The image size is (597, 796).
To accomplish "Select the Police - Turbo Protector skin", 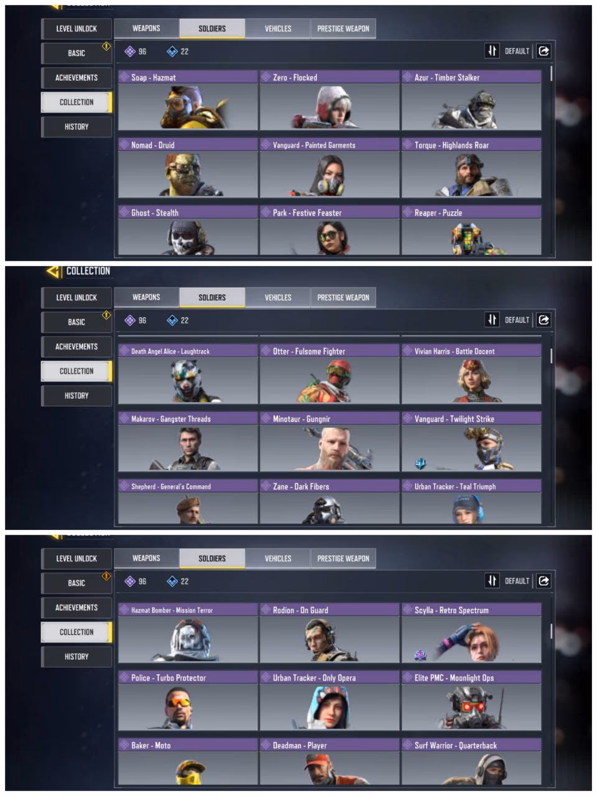I will tap(188, 700).
